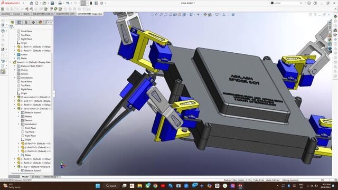
Task: Expand the servo motor<1> node
Action: pos(14,97)
